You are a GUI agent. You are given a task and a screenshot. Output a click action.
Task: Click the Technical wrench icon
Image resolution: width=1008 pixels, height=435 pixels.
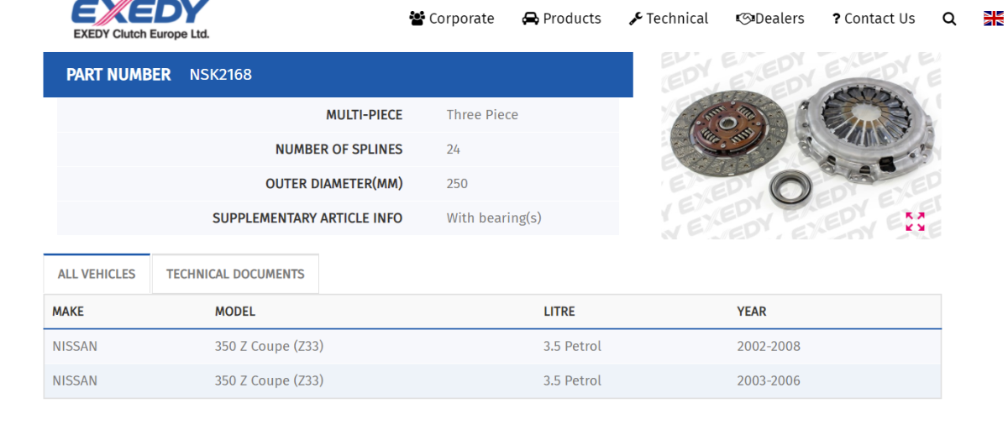click(635, 18)
